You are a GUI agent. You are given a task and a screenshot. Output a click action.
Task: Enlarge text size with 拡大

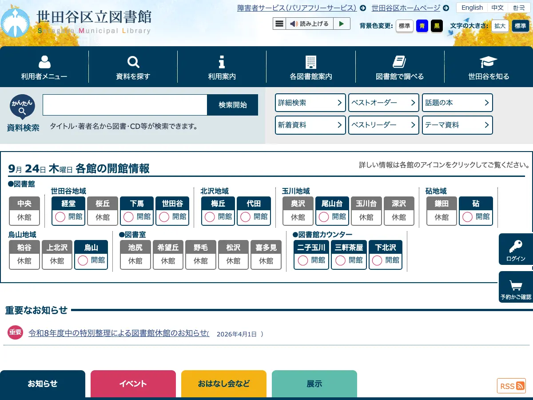click(x=500, y=26)
